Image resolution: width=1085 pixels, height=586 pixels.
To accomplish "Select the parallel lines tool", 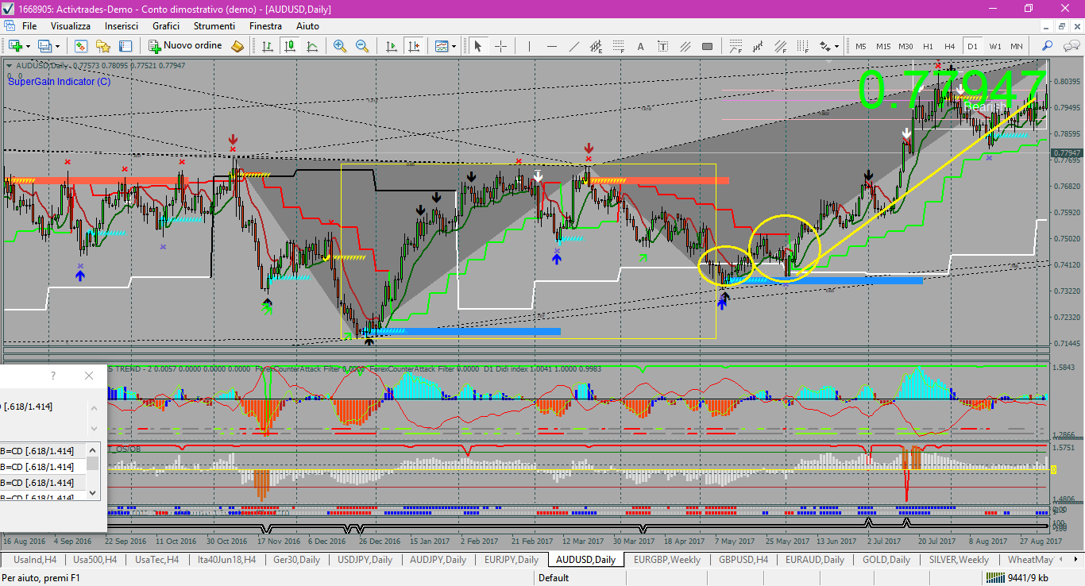I will [685, 46].
